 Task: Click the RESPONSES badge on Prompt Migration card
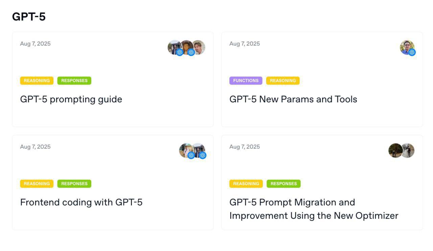pyautogui.click(x=283, y=183)
